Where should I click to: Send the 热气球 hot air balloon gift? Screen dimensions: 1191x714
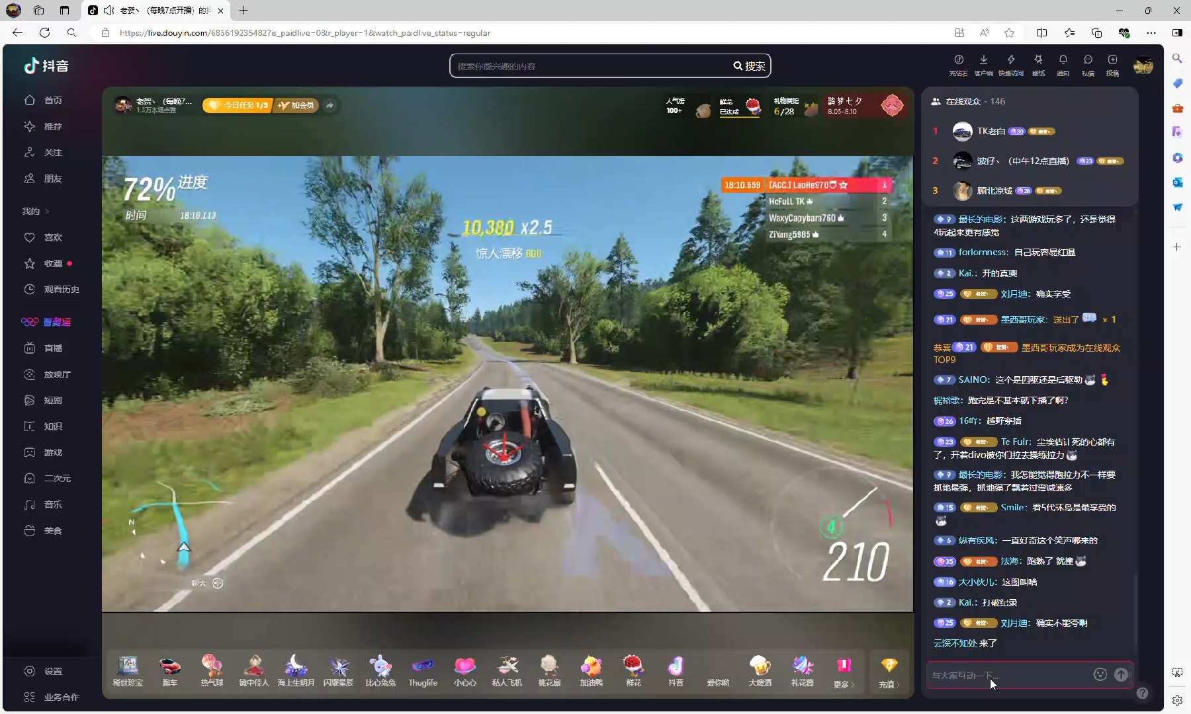pyautogui.click(x=212, y=670)
